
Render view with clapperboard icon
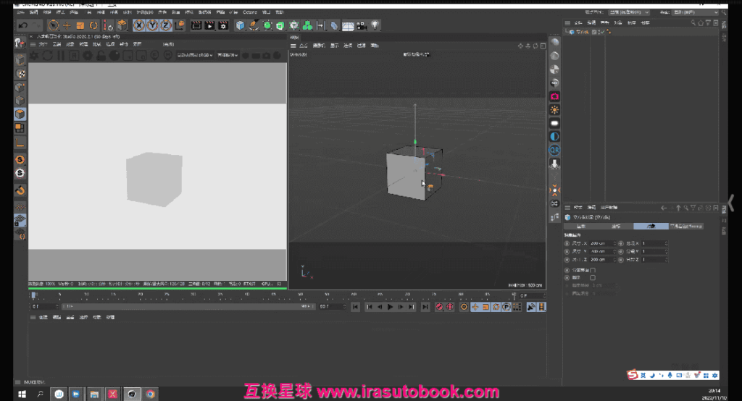196,25
